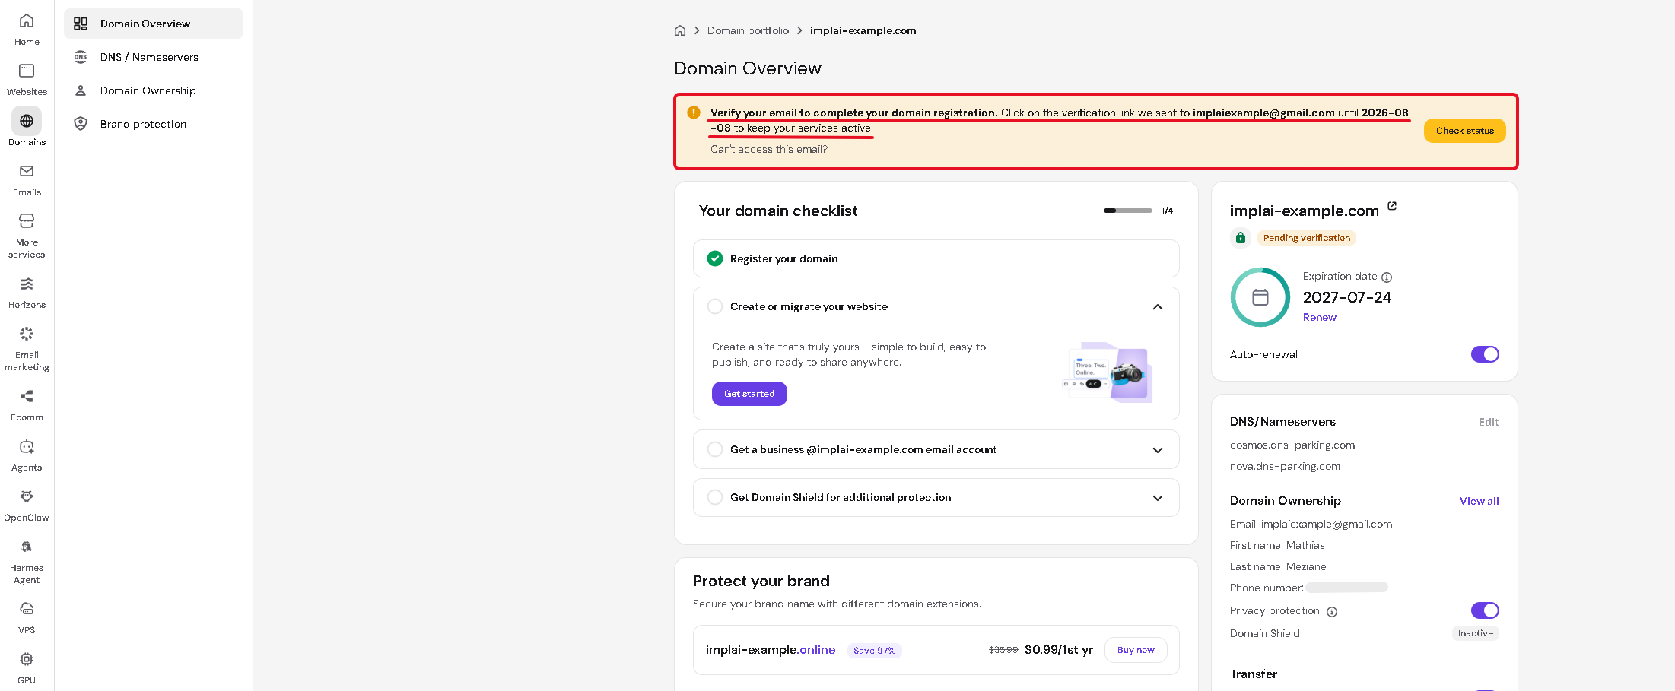The image size is (1675, 691).
Task: Open Horizons in the sidebar
Action: coord(27,293)
